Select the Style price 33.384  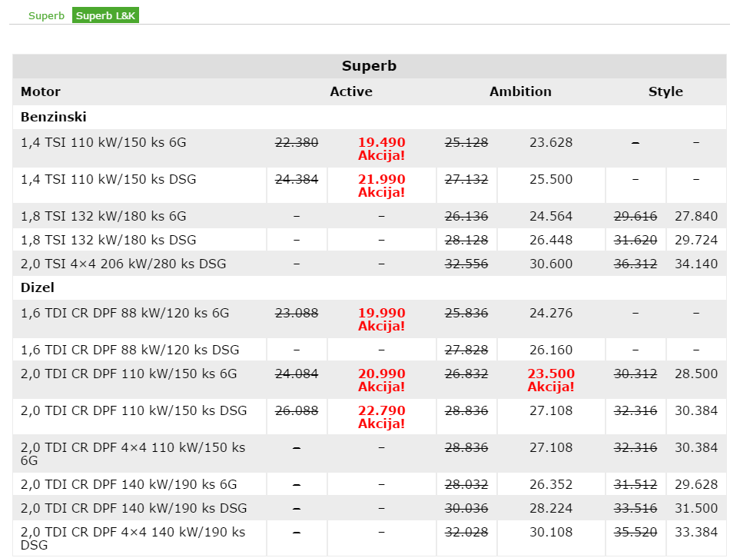click(696, 532)
